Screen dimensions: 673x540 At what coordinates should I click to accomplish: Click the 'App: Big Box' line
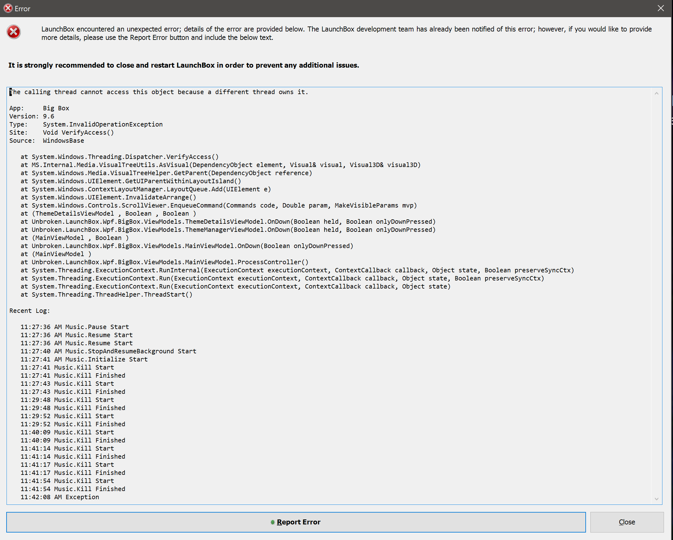pyautogui.click(x=39, y=108)
